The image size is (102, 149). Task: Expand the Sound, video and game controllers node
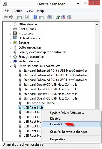tap(10, 52)
